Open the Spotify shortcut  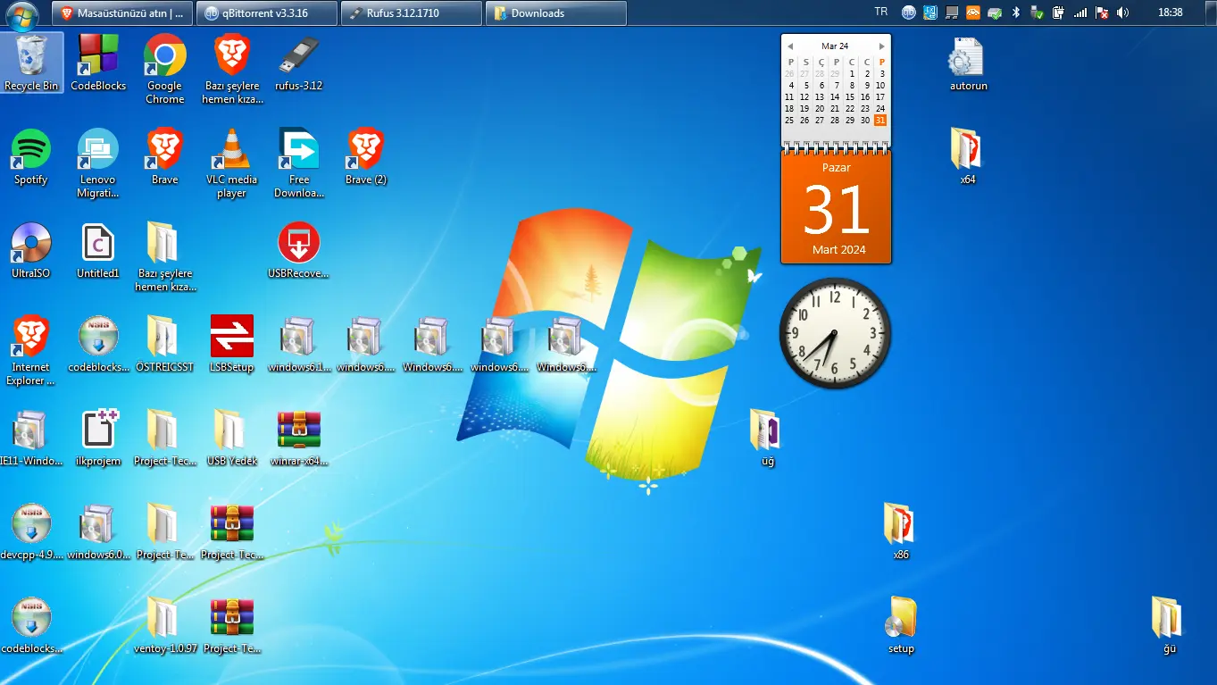31,156
